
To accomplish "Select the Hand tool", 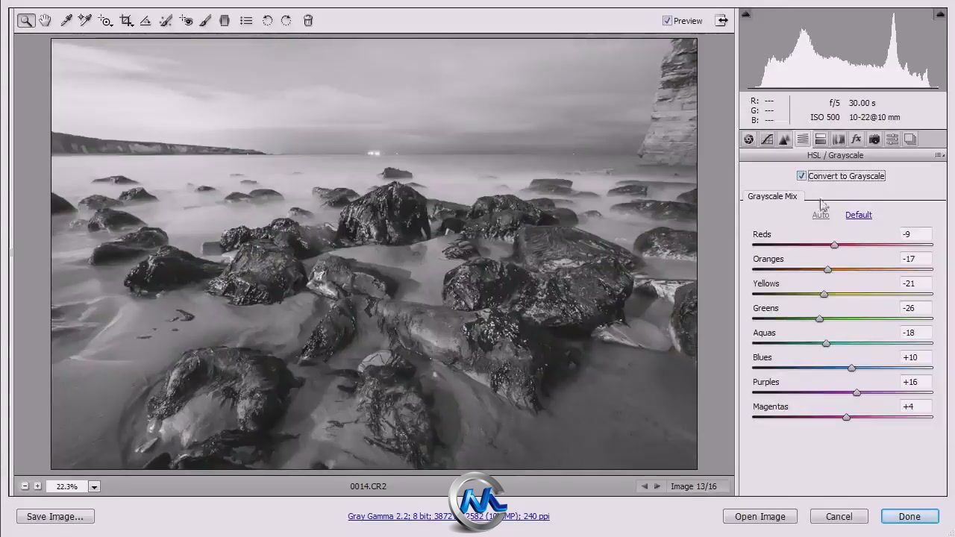I will [46, 21].
